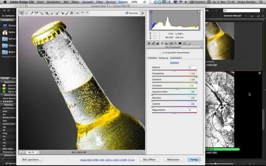Uncheck the Vorschau preview checkbox
The image size is (266, 166).
127,13
